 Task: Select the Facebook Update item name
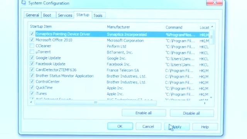point(51,64)
